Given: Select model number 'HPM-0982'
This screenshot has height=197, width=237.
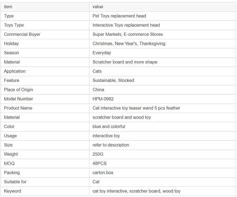Looking at the screenshot, I should tap(103, 99).
